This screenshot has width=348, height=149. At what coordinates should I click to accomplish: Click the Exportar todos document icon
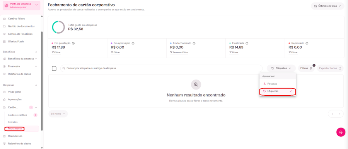(339, 68)
